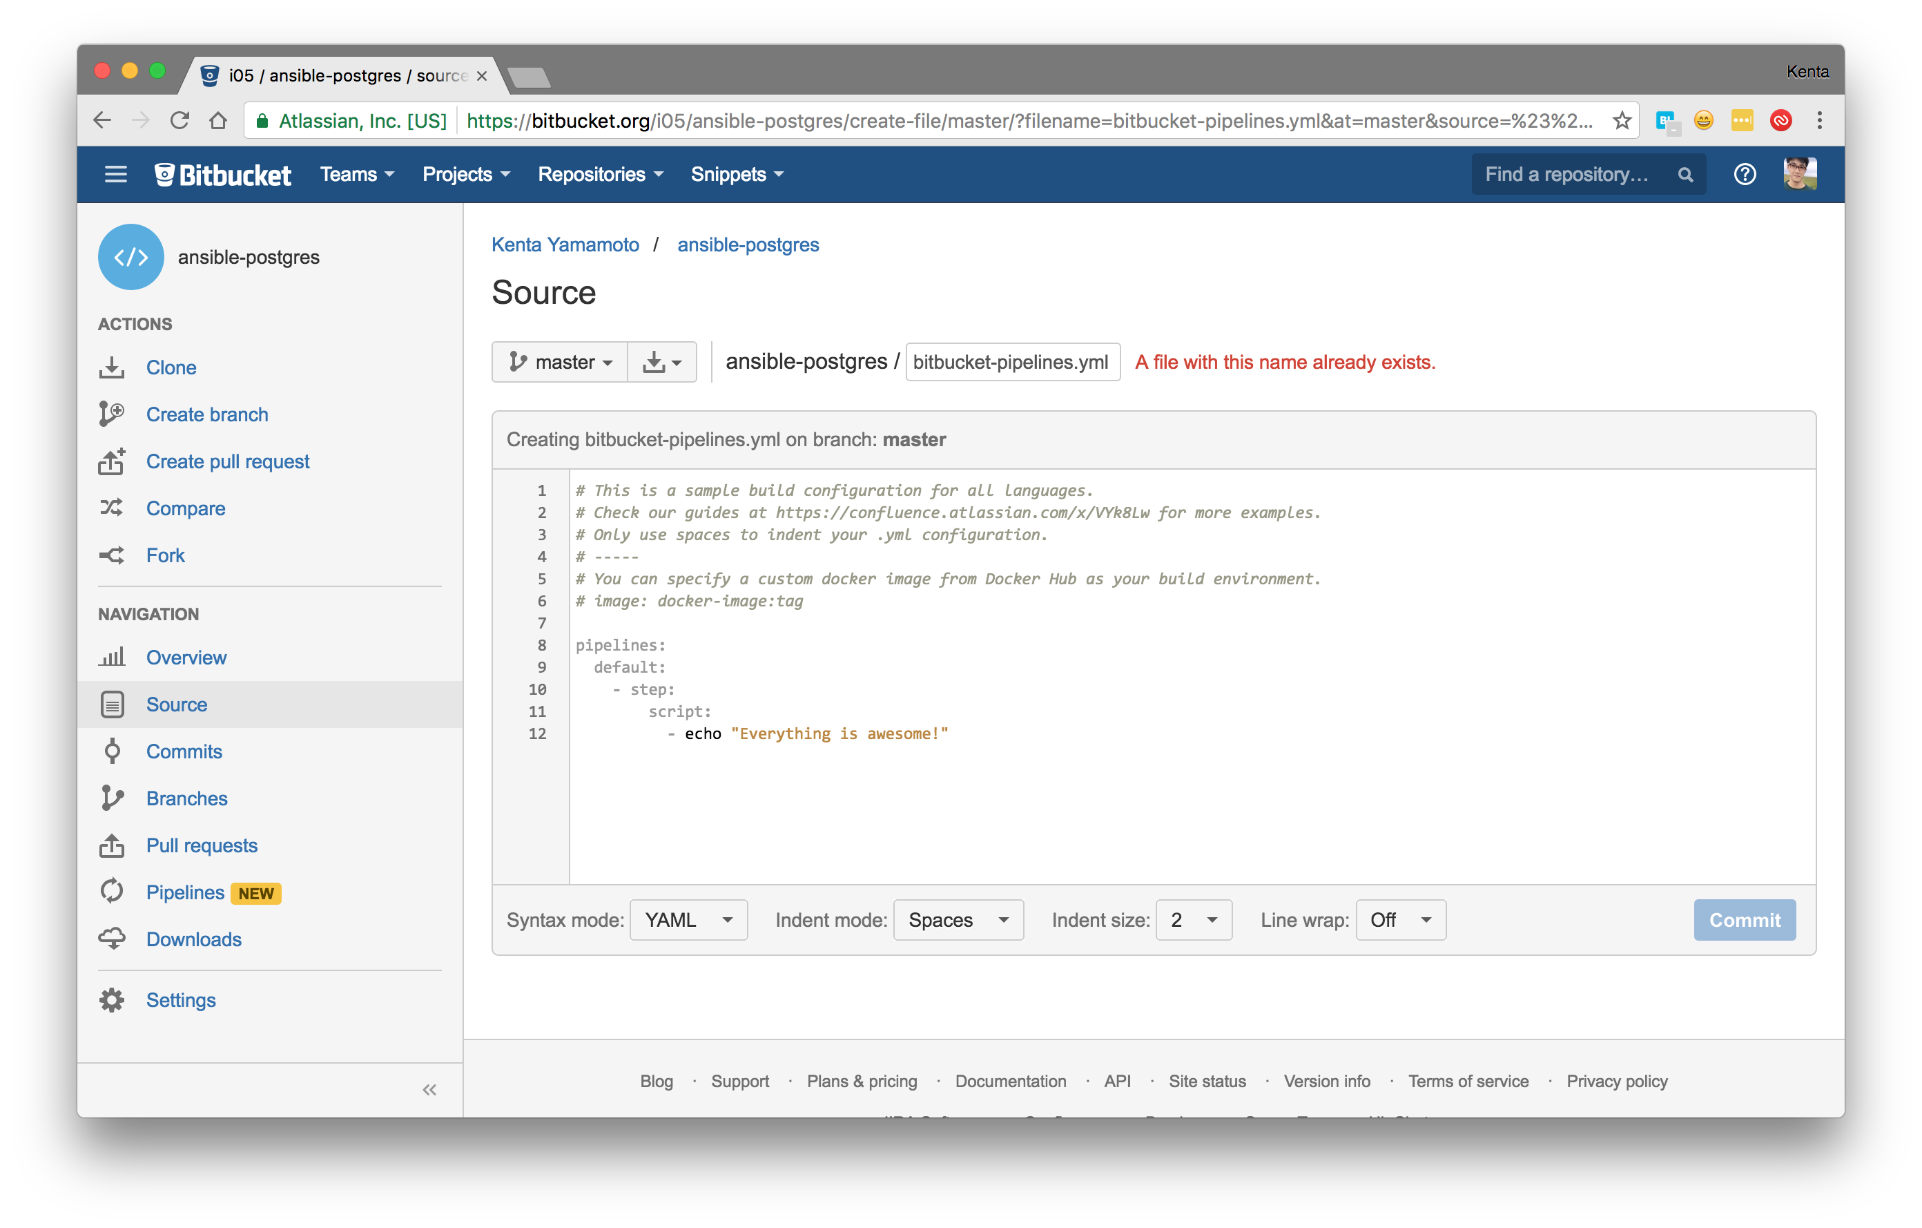Open the Pipelines section in sidebar
Screen dimensions: 1922x1228
click(x=185, y=892)
